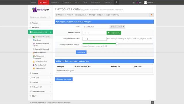Click the mailbox size slider handle

coord(117,44)
